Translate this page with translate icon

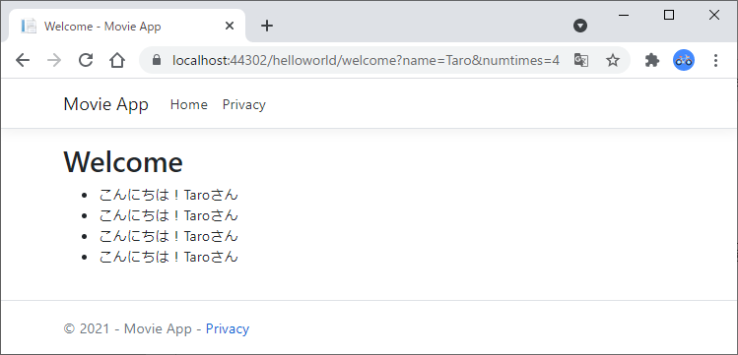[581, 60]
